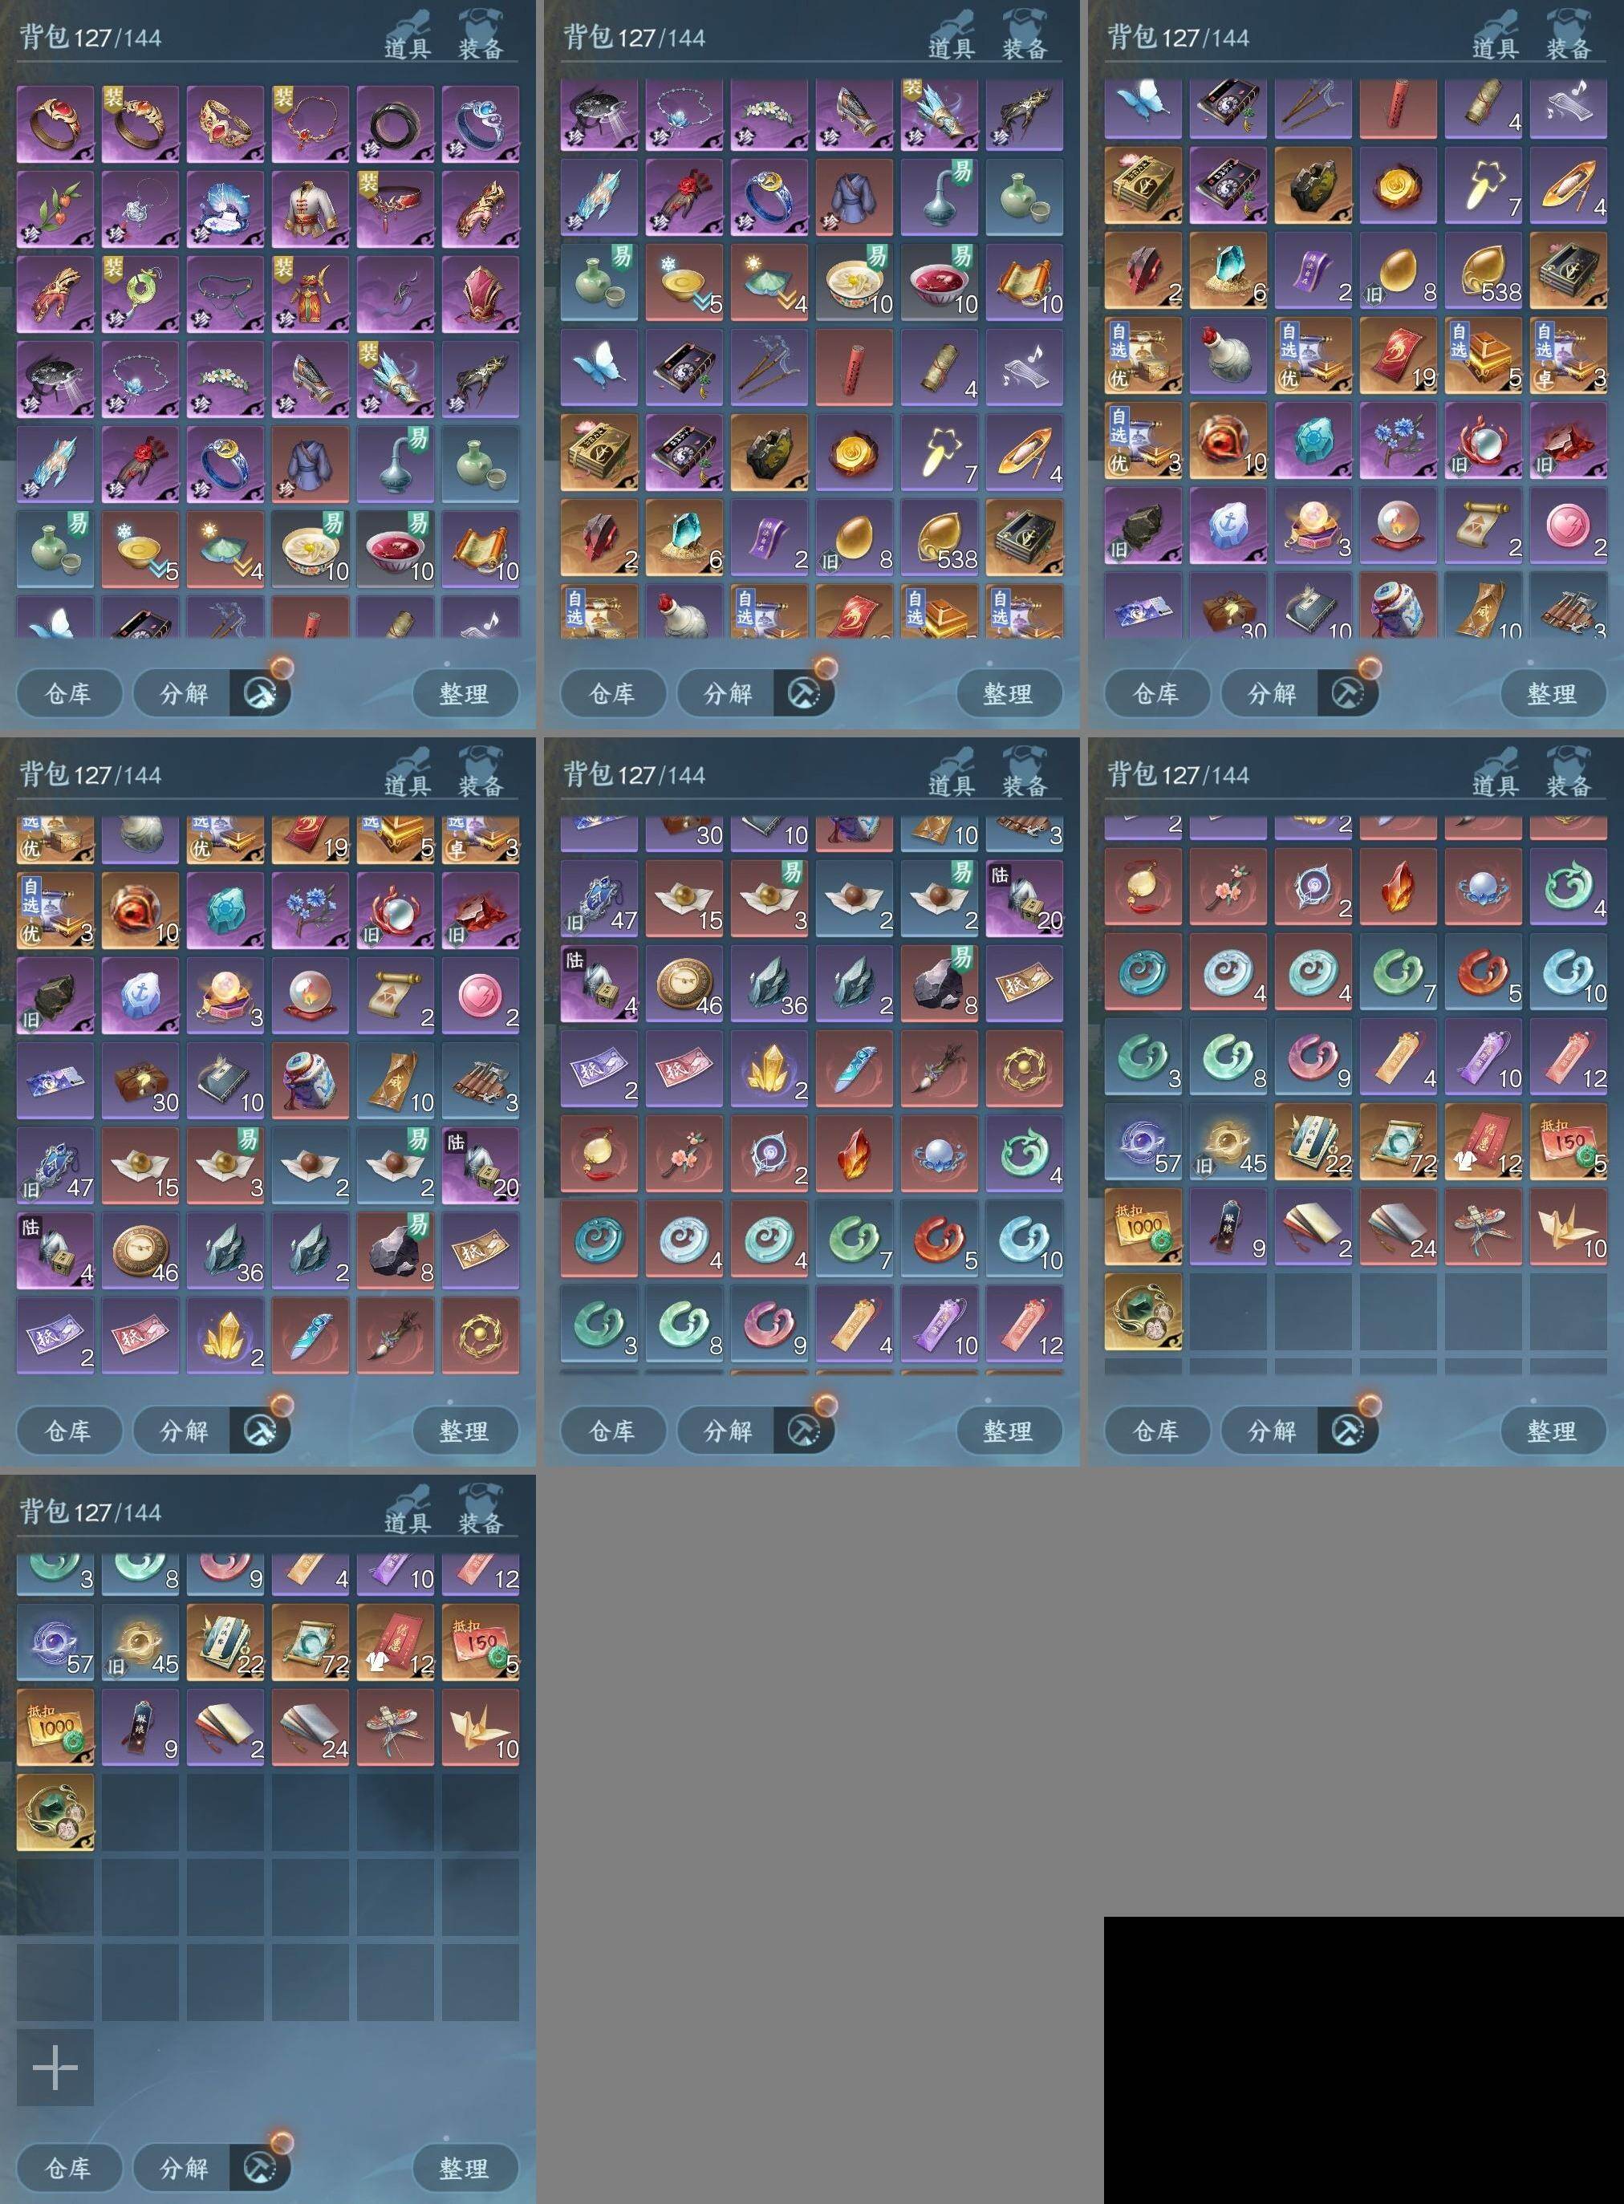The height and width of the screenshot is (2204, 1624).
Task: Select the red beaded necklace marked 装
Action: point(311,124)
